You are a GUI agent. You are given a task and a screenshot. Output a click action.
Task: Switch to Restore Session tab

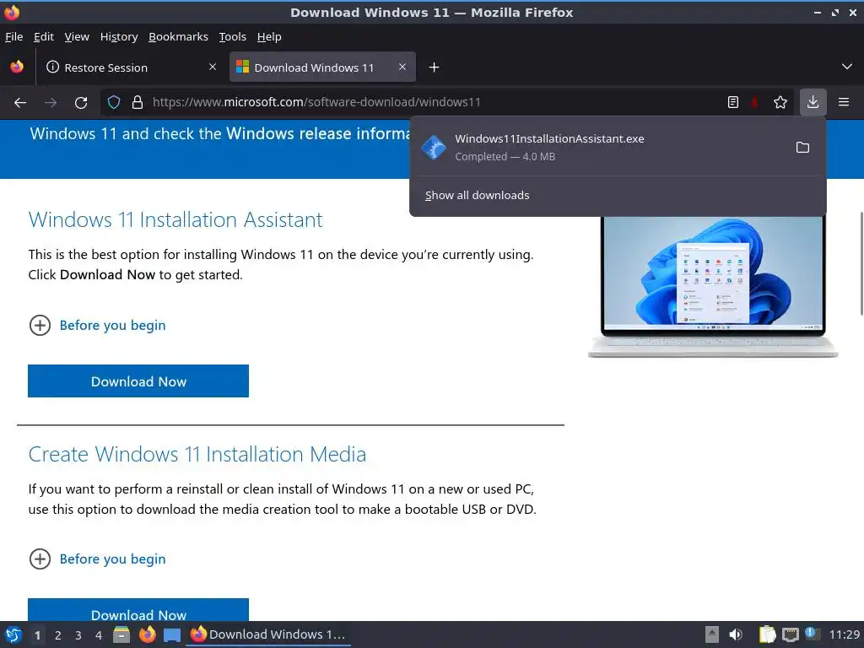tap(132, 67)
